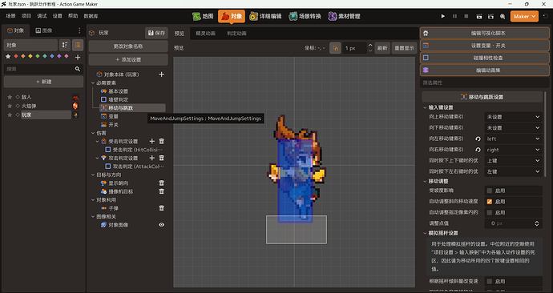Delete 显示朝向 with its trash icon
The width and height of the screenshot is (553, 293).
coord(162,183)
